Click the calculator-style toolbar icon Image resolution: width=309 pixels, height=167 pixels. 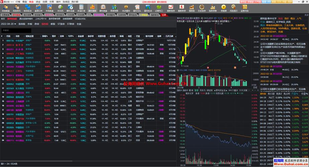[81, 8]
